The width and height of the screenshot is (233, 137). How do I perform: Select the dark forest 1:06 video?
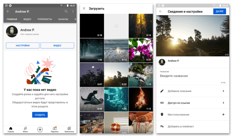pos(92,50)
